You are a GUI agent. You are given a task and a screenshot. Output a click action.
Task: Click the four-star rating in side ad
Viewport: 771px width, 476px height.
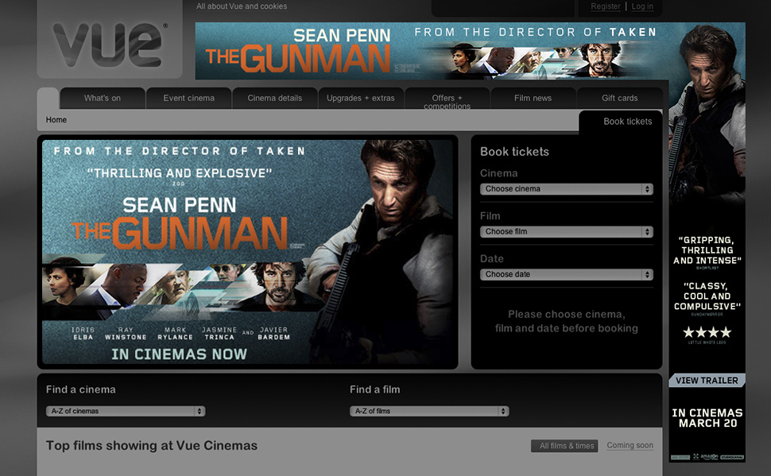pos(707,332)
